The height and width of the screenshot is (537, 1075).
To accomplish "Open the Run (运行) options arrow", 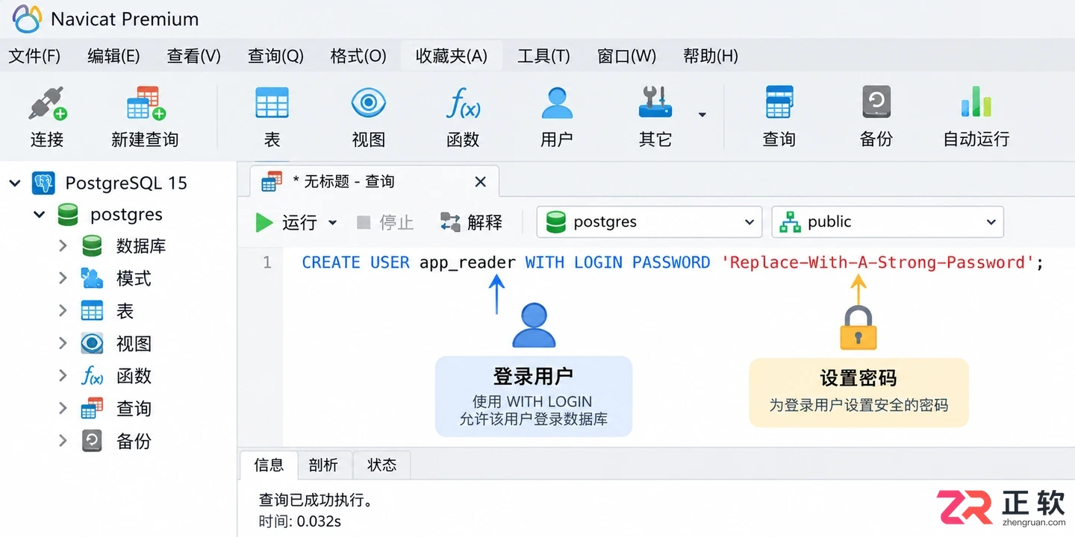I will click(333, 222).
